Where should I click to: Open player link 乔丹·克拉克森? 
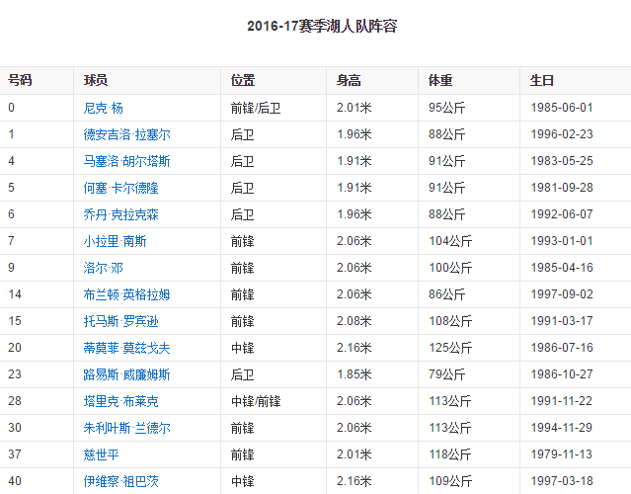120,214
